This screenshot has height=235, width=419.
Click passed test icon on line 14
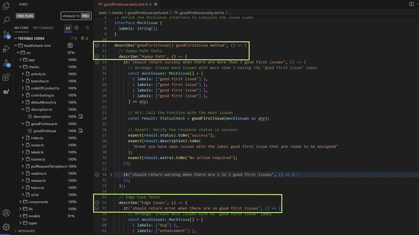[97, 62]
